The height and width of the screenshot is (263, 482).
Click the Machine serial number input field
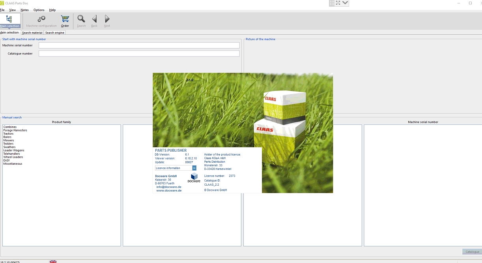pyautogui.click(x=139, y=45)
